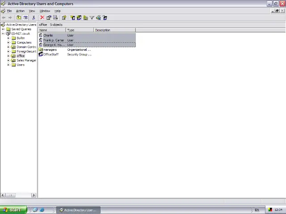Click the Find objects toolbar icon
Image resolution: width=286 pixels, height=214 pixels.
(98, 18)
